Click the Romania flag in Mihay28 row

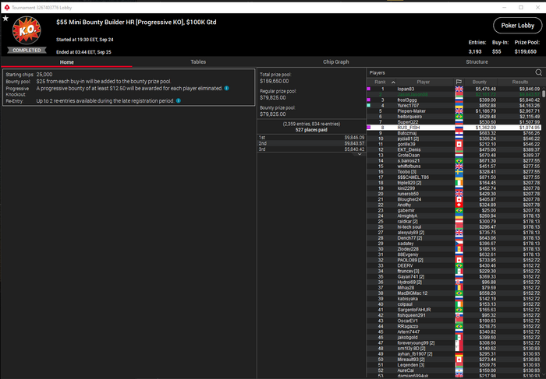pyautogui.click(x=459, y=288)
